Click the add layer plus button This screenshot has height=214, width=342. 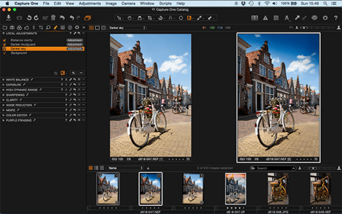tap(73, 73)
